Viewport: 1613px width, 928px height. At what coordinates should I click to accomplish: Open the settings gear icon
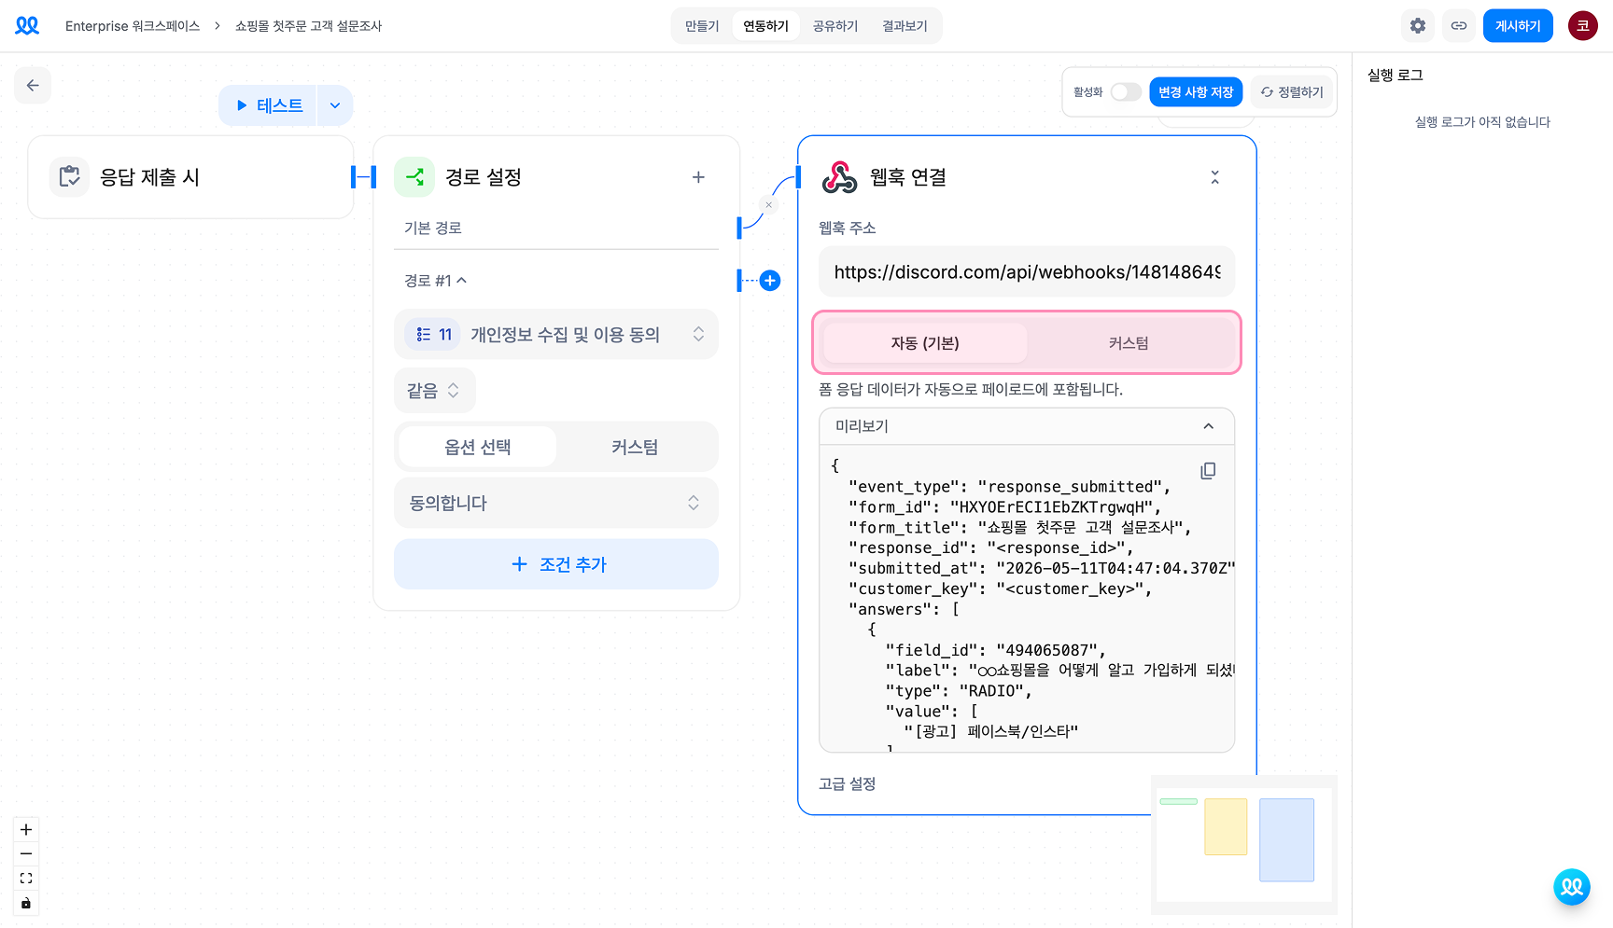click(x=1418, y=26)
